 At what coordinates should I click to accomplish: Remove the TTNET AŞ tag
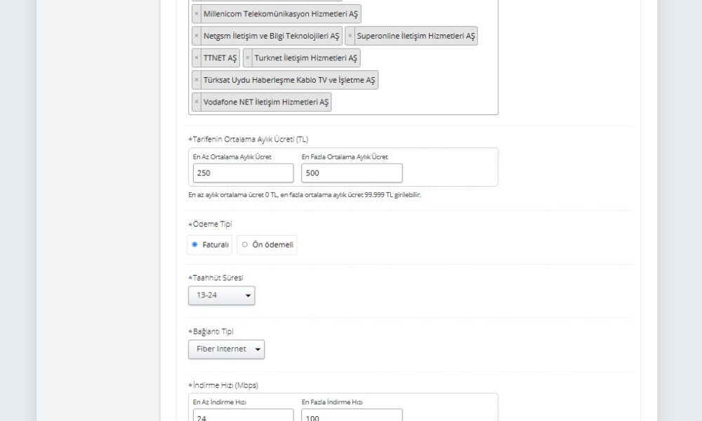[x=197, y=58]
